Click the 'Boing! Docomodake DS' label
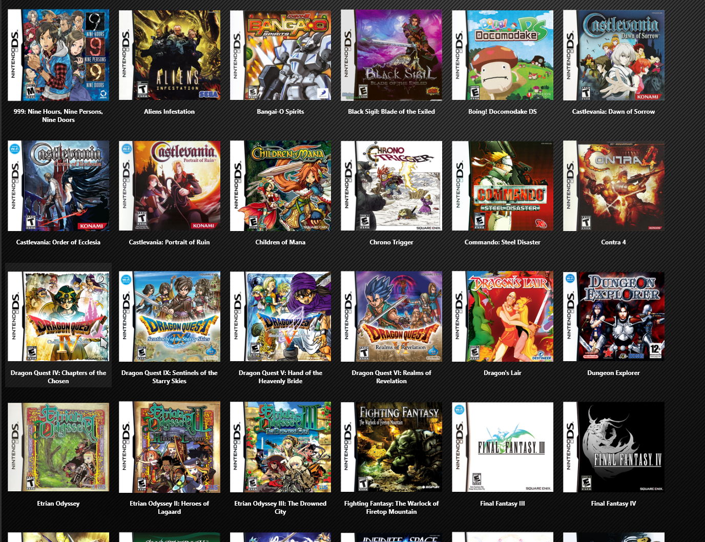The width and height of the screenshot is (705, 542). point(503,112)
